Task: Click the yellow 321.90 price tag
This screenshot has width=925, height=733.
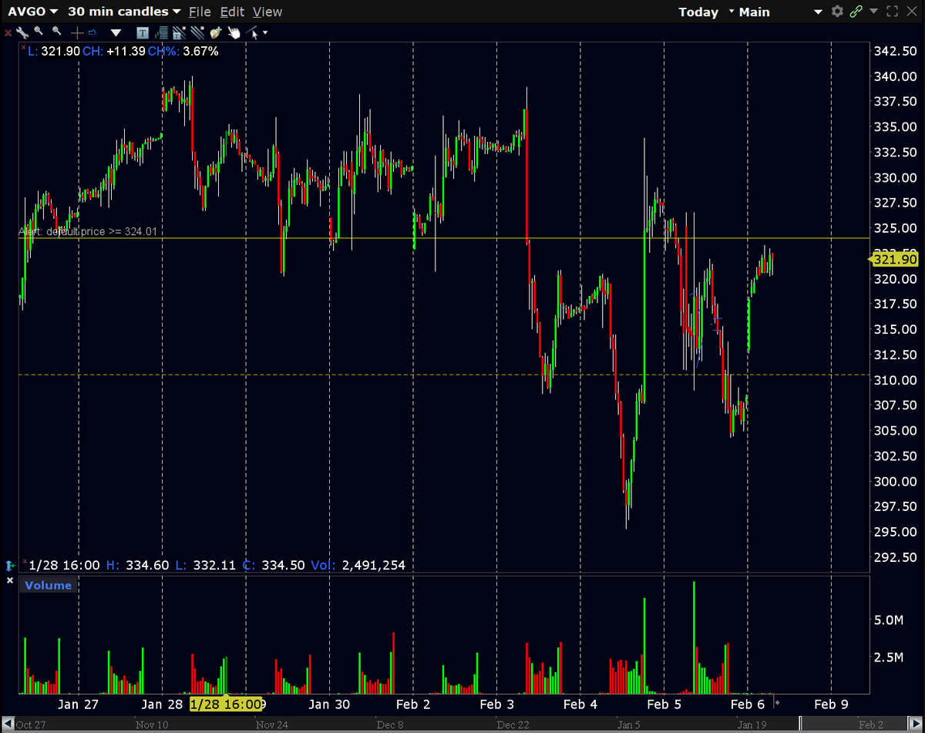Action: click(895, 259)
